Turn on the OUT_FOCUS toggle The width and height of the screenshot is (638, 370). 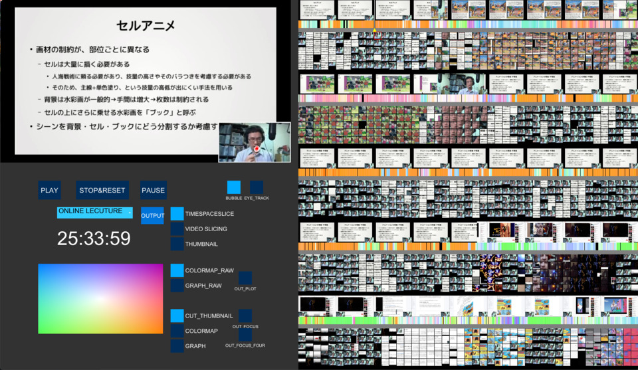245,316
